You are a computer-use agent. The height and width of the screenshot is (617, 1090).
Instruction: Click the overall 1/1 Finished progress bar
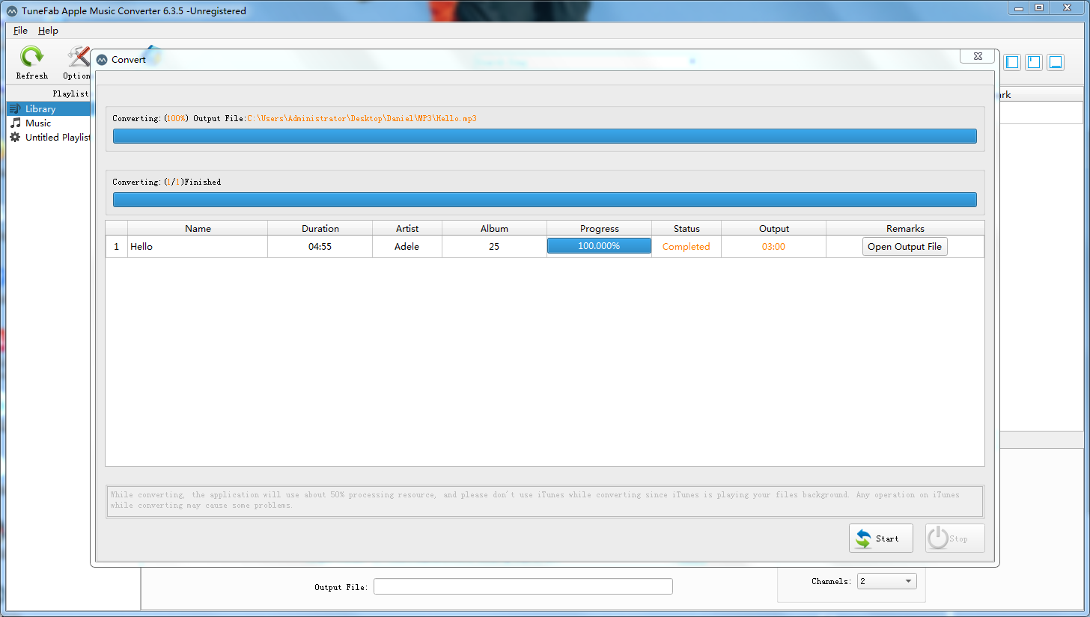545,200
